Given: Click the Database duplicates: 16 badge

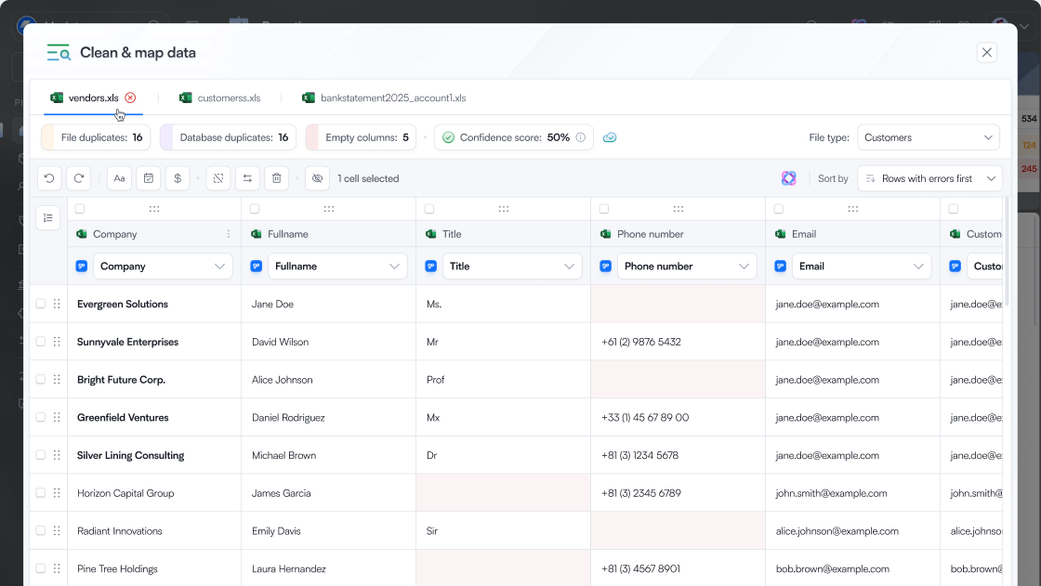Looking at the screenshot, I should 228,137.
